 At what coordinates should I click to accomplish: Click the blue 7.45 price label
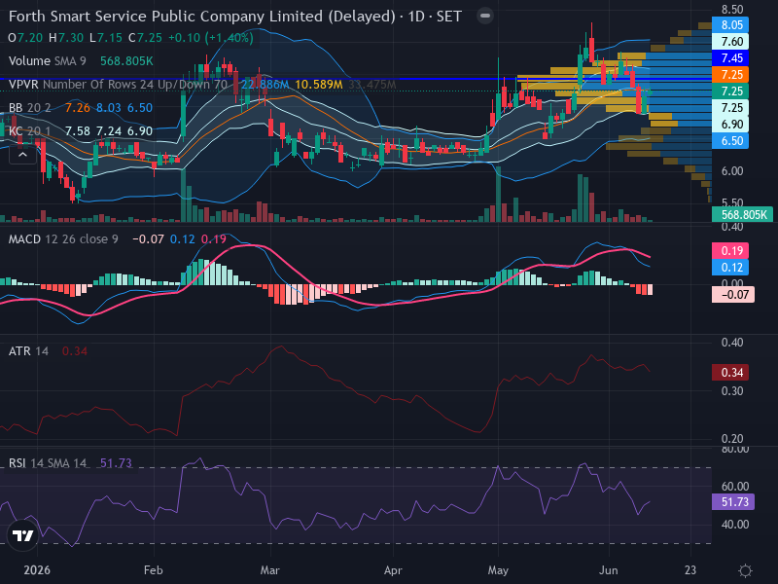coord(730,58)
